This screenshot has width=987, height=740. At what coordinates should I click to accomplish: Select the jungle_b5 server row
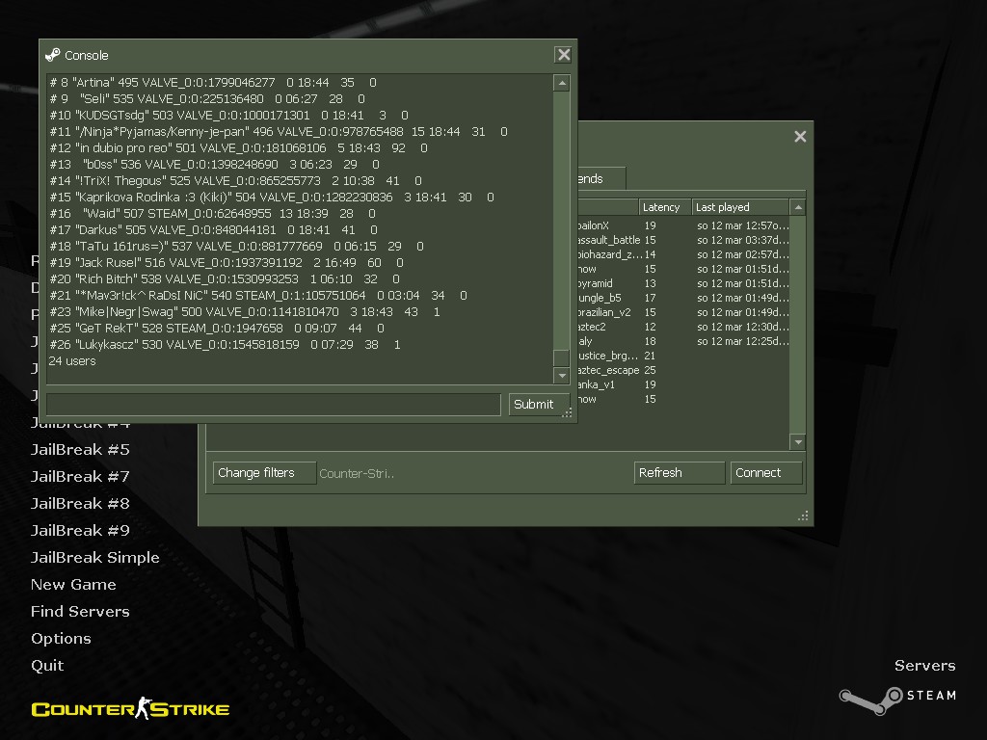(x=683, y=298)
